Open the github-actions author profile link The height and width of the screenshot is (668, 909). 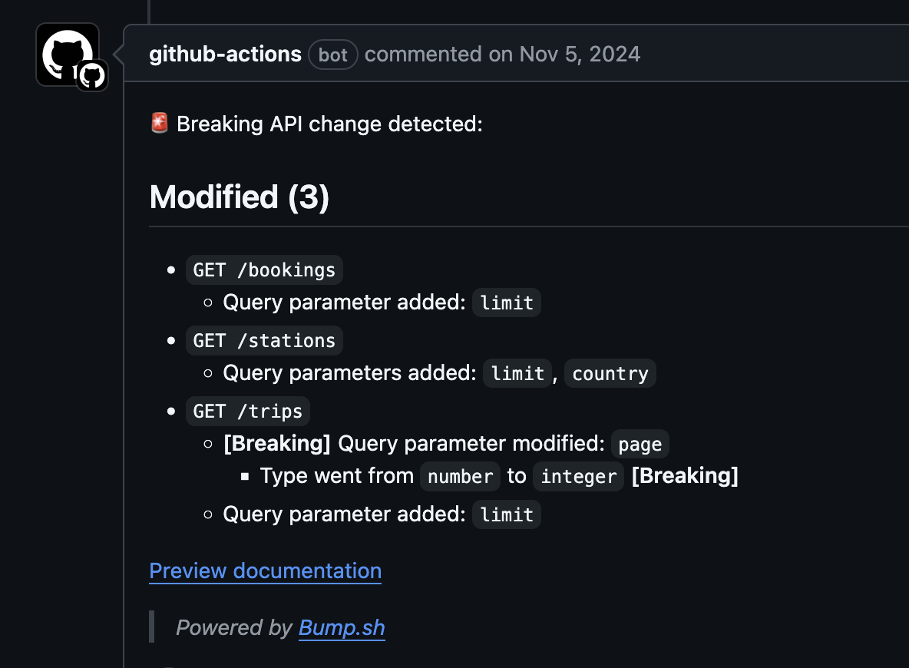[225, 55]
